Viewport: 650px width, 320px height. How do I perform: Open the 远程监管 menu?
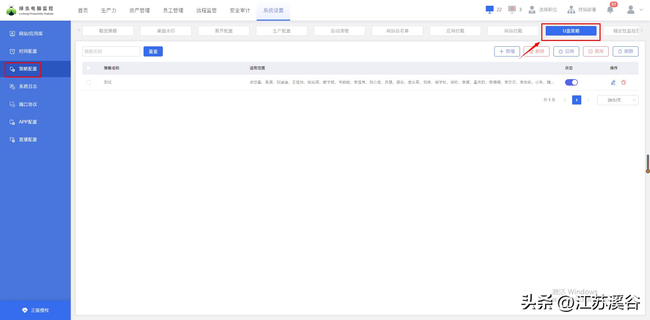pos(207,10)
